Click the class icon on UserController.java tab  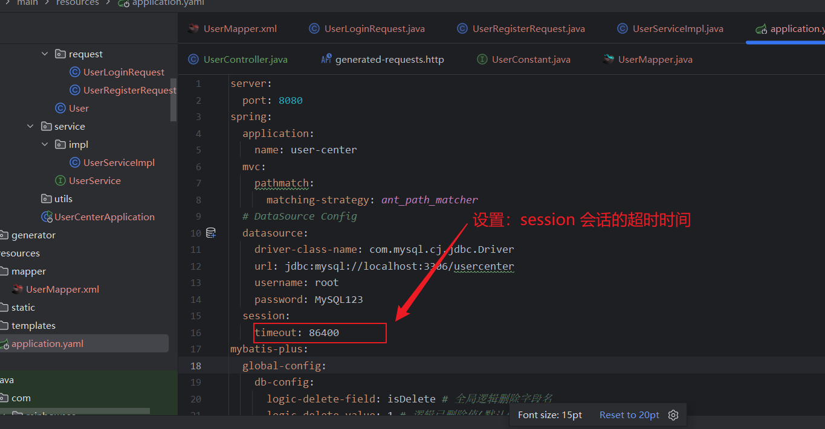(193, 59)
